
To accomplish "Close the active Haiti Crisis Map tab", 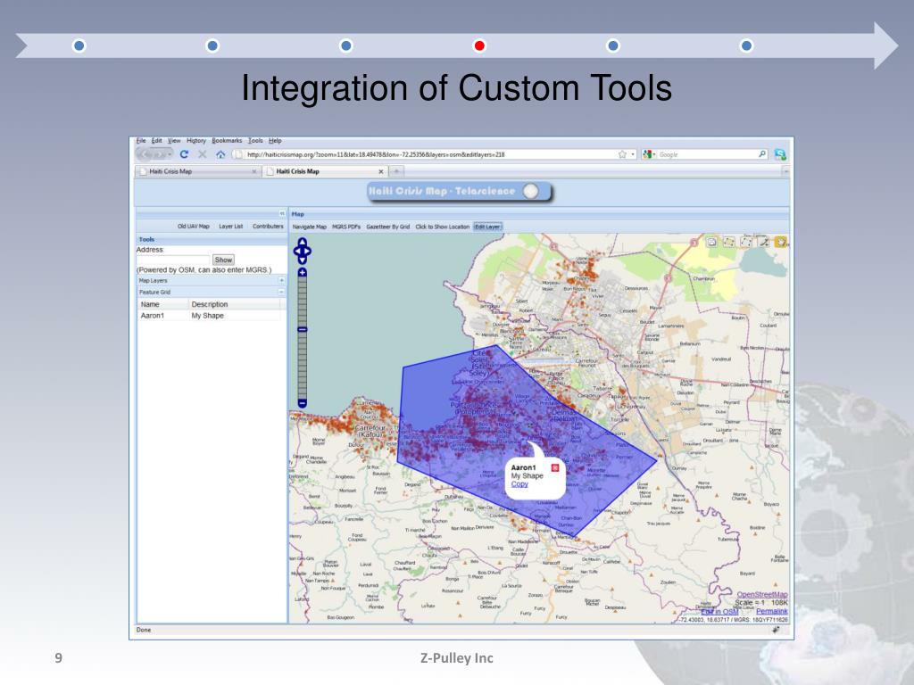I will pyautogui.click(x=380, y=171).
